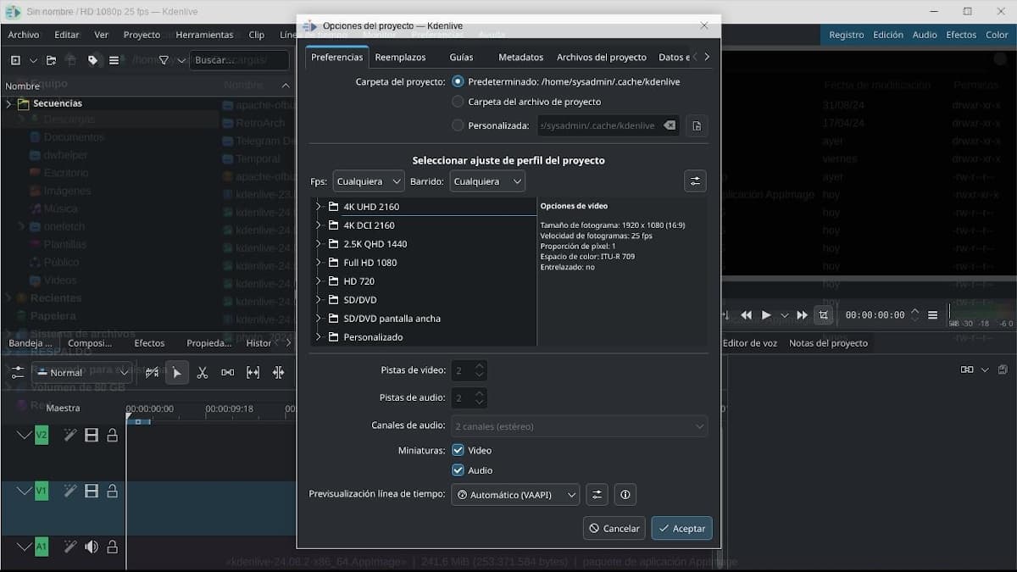
Task: Click the preview info icon
Action: (625, 494)
